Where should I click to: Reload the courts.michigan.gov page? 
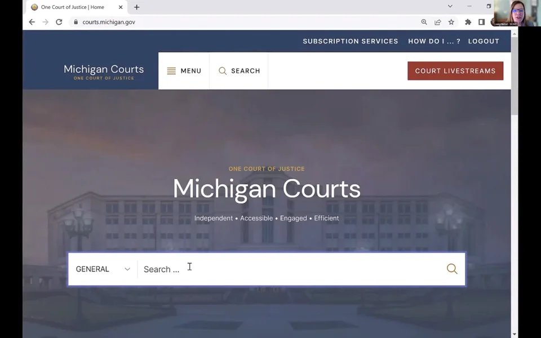[59, 22]
